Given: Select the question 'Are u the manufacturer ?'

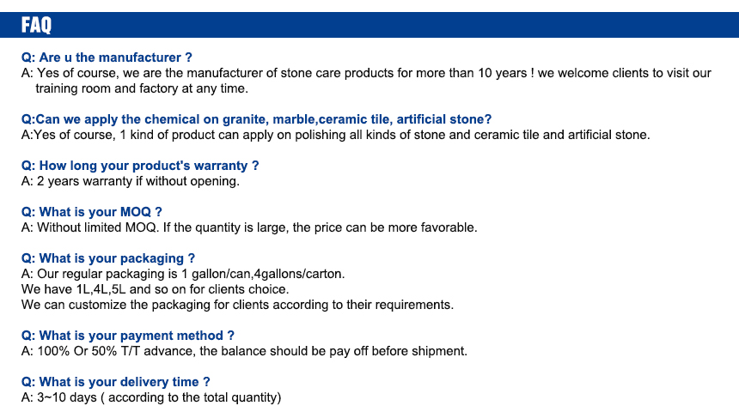Looking at the screenshot, I should click(x=107, y=58).
